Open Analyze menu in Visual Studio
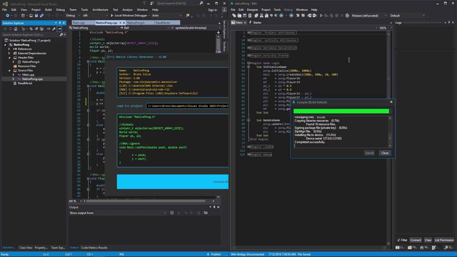 click(x=127, y=10)
